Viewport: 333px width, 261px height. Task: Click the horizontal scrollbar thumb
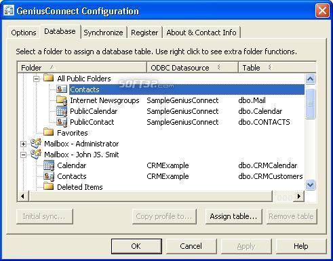151,196
